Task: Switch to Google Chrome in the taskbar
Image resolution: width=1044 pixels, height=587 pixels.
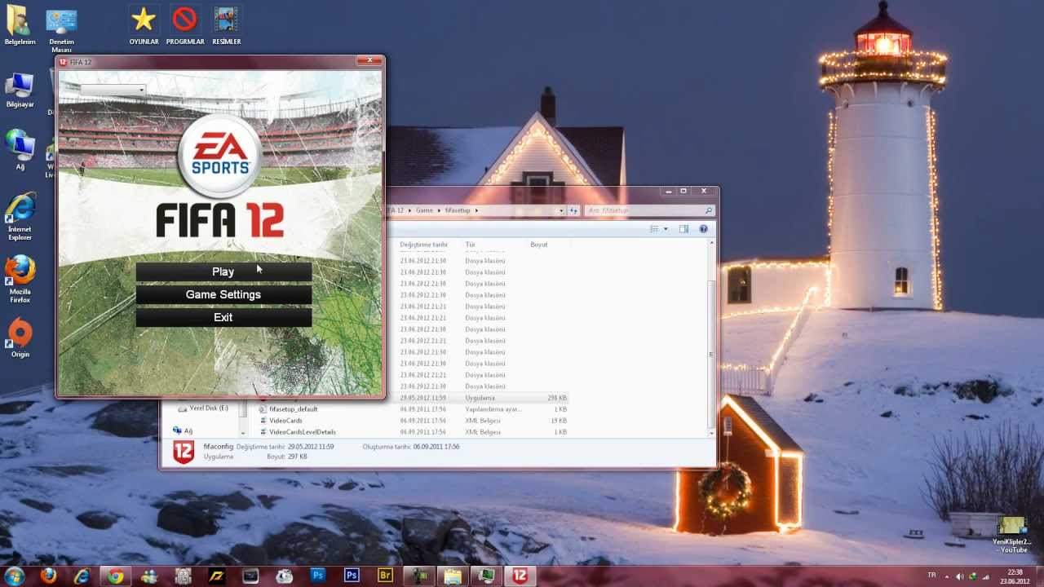Action: coord(116,576)
